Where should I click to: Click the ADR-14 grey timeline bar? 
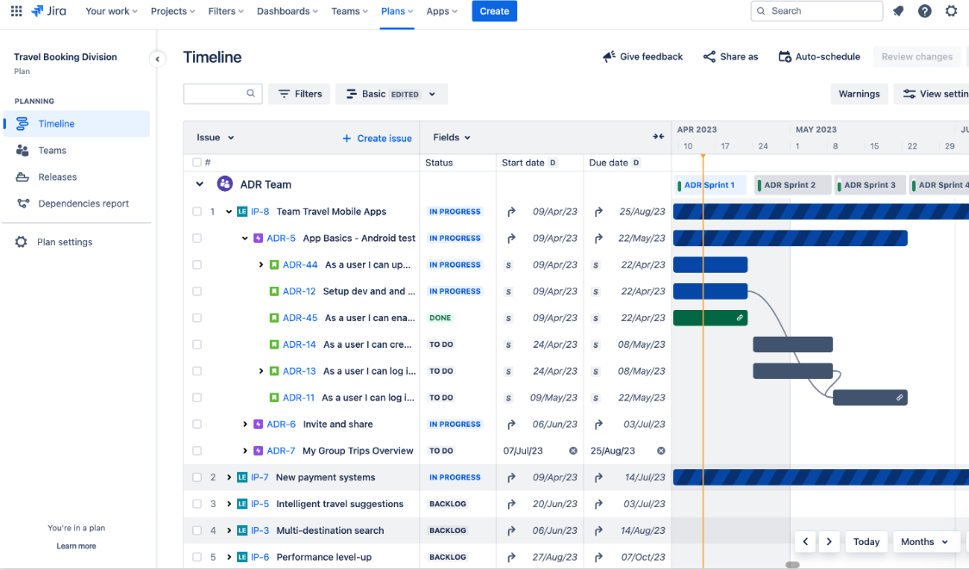click(793, 344)
